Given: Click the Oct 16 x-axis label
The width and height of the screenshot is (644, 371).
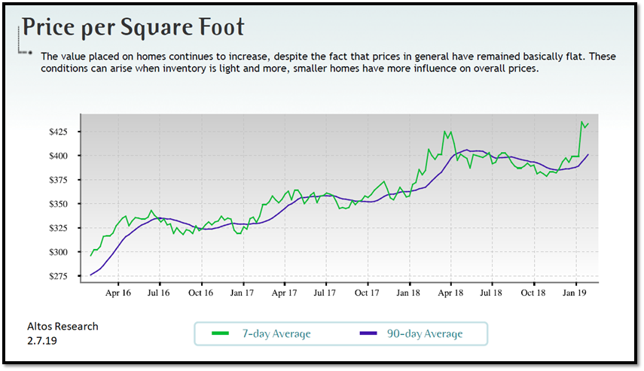Looking at the screenshot, I should tap(201, 292).
